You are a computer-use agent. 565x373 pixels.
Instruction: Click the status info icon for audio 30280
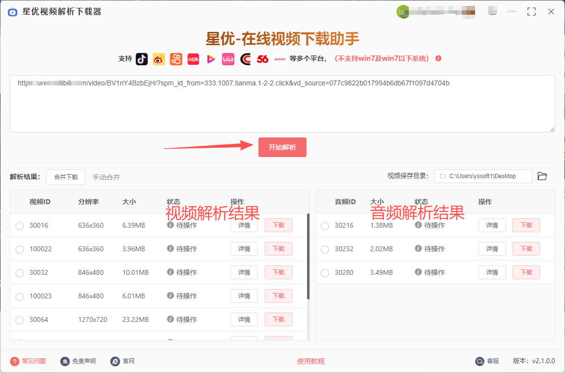[418, 272]
